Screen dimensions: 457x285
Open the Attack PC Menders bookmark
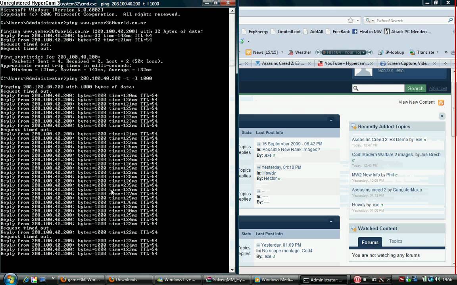click(x=407, y=32)
